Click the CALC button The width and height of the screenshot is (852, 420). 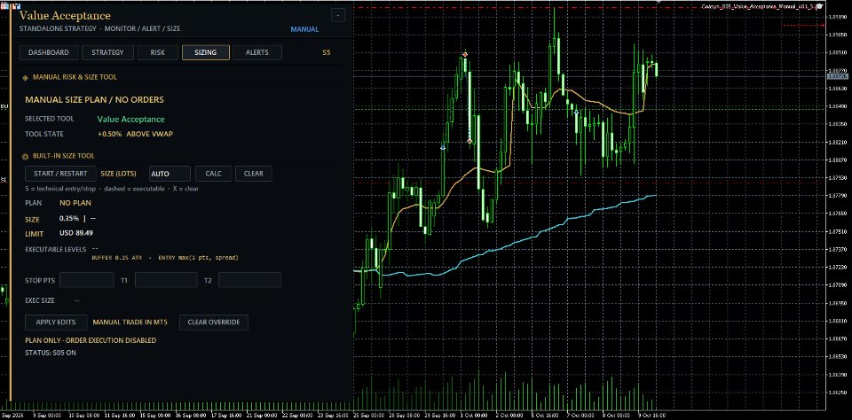pos(214,174)
